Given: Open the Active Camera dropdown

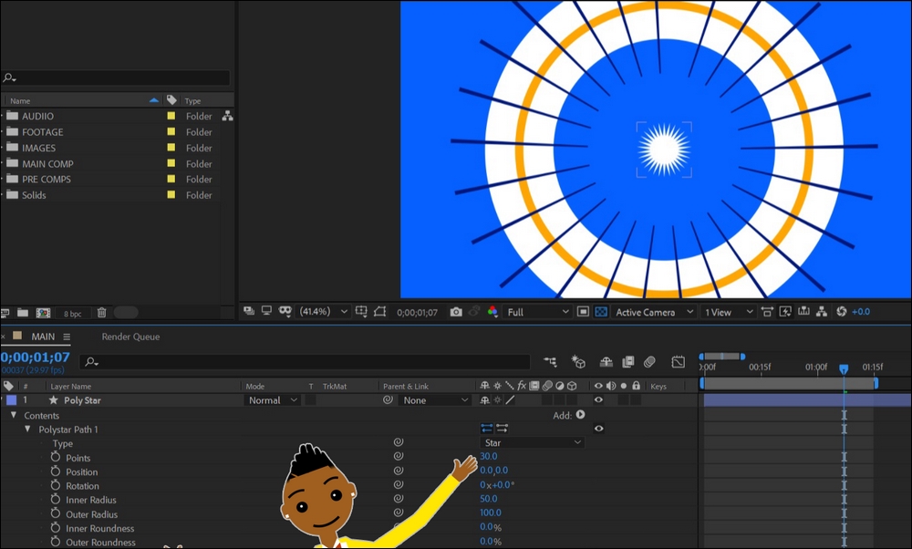Looking at the screenshot, I should click(654, 312).
